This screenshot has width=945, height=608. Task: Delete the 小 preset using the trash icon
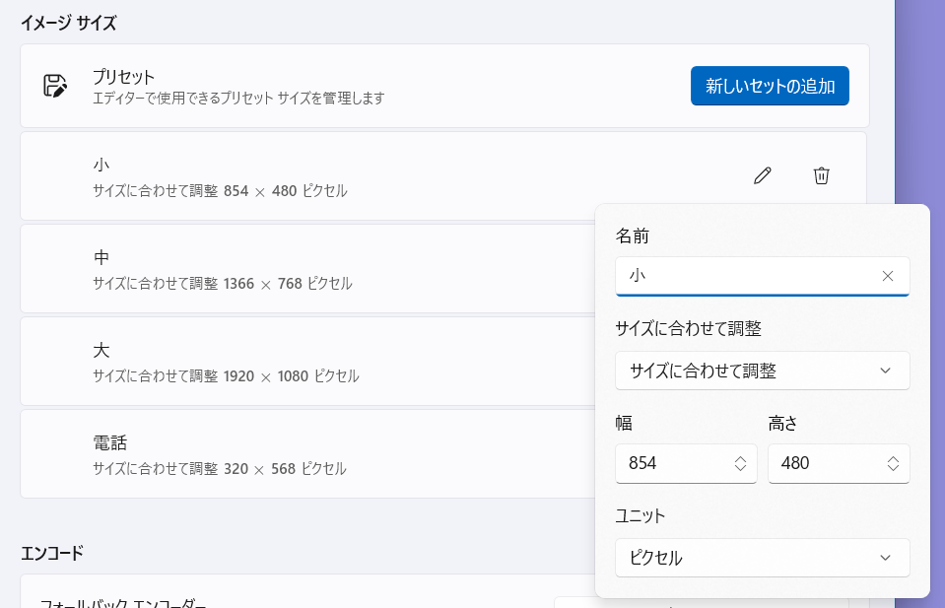[821, 174]
